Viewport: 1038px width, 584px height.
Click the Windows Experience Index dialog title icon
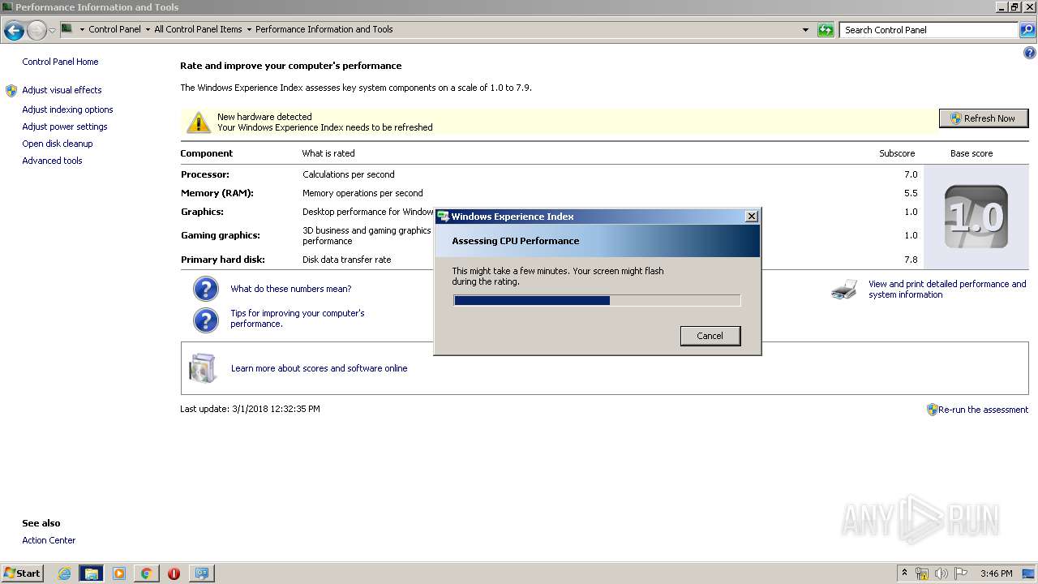444,217
